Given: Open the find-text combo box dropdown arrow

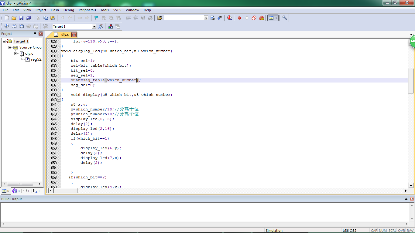Looking at the screenshot, I should click(206, 18).
